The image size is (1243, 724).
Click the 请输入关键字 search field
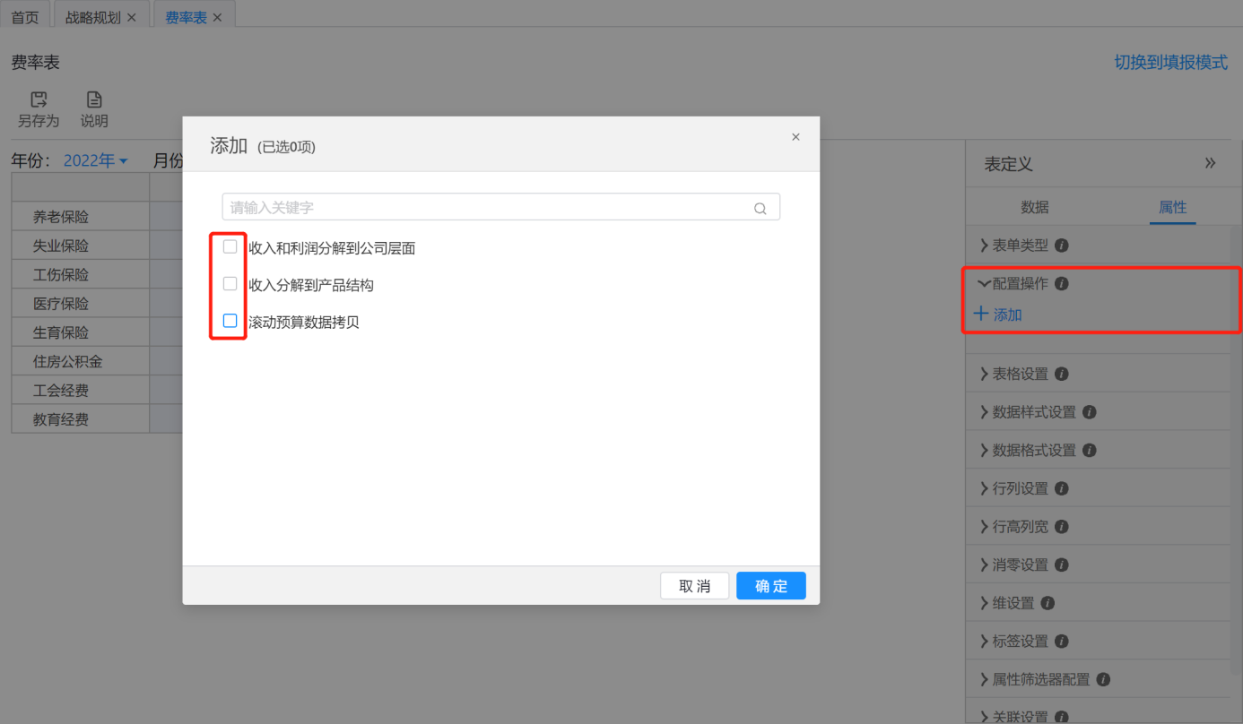484,208
